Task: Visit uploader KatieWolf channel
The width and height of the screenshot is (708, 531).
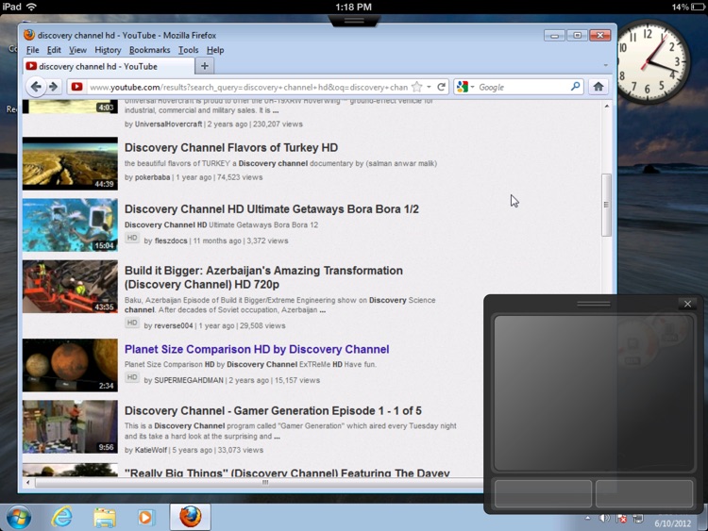Action: pyautogui.click(x=151, y=450)
